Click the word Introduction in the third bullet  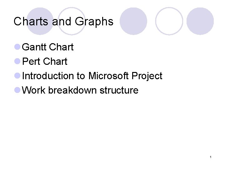pos(48,76)
